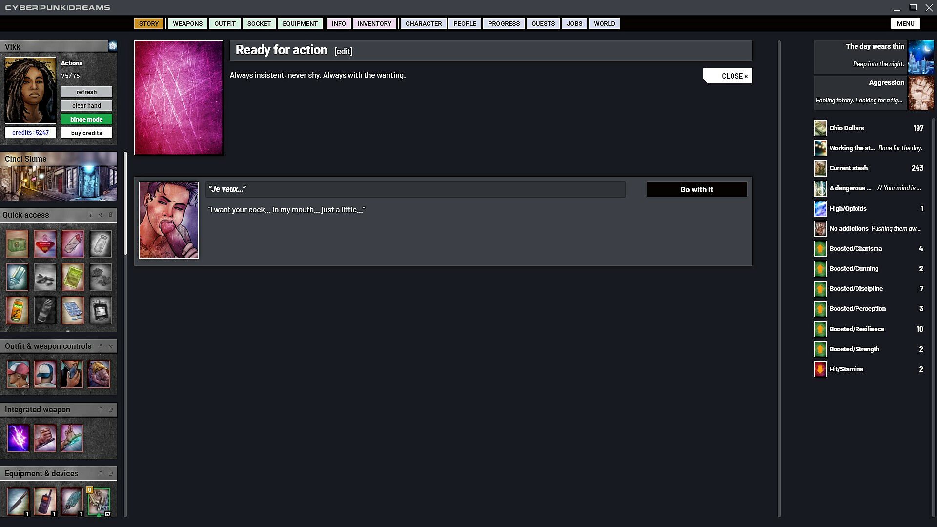Click the refresh actions button
The image size is (937, 527).
click(x=86, y=92)
